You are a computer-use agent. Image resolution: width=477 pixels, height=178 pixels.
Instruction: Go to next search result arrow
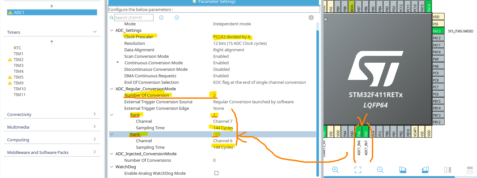tap(177, 18)
